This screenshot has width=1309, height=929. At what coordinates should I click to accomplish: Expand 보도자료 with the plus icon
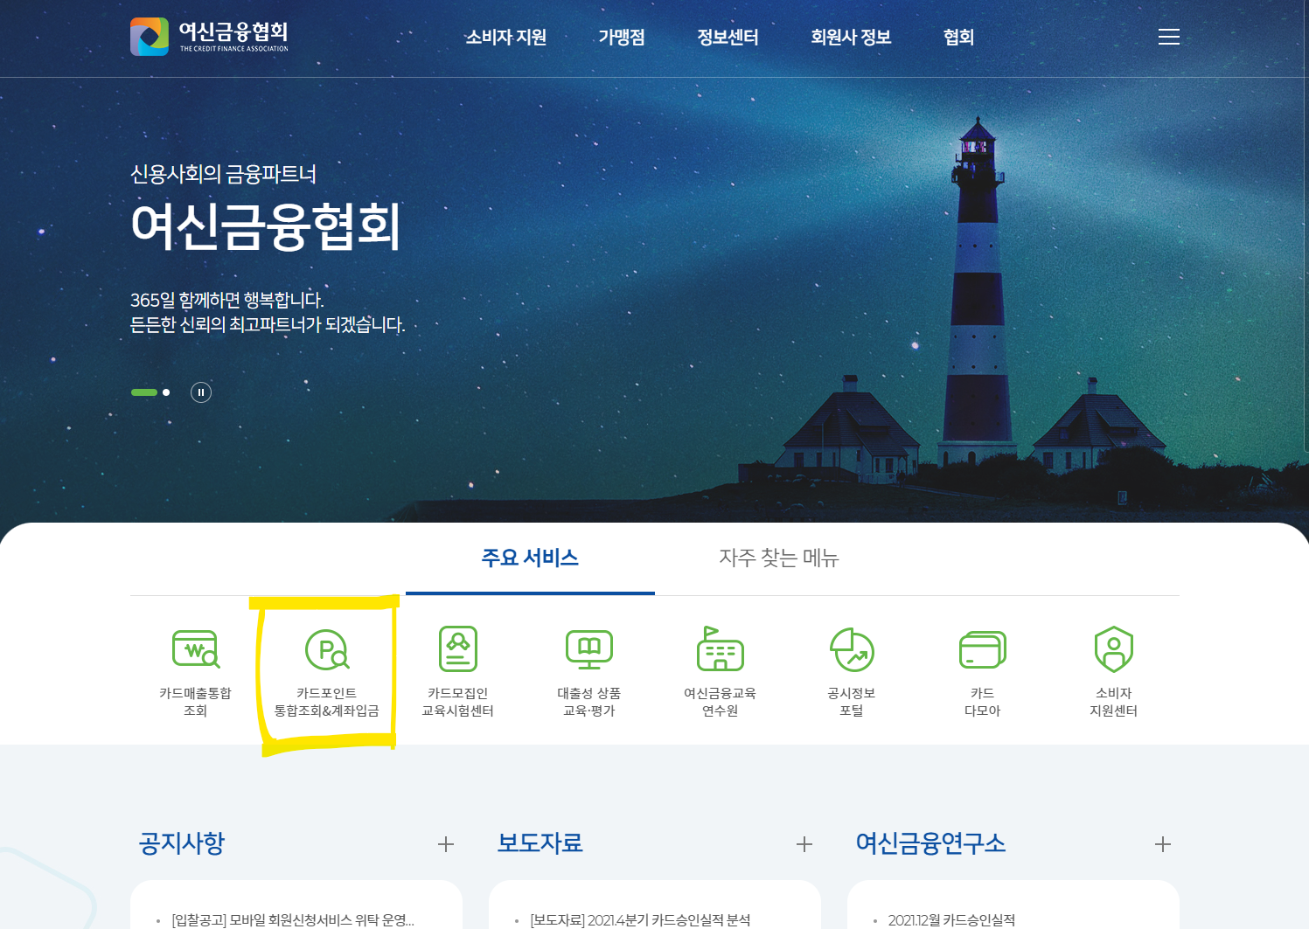tap(804, 844)
